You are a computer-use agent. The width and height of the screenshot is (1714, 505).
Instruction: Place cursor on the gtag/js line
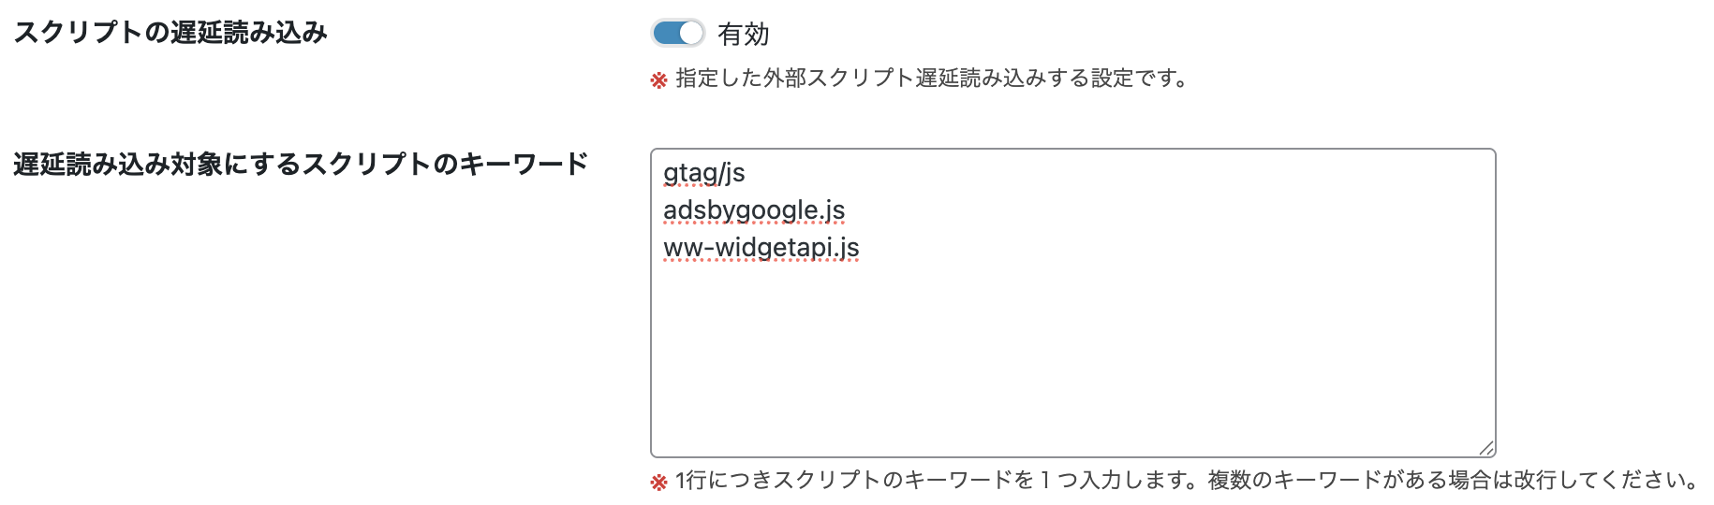[x=704, y=173]
